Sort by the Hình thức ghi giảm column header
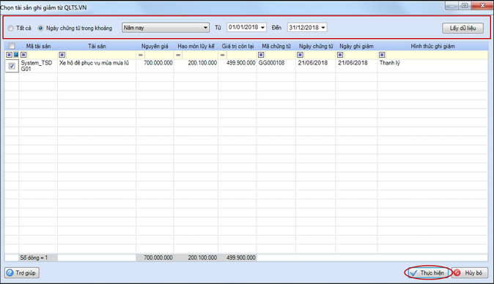Viewport: 494px width, 284px height. (x=433, y=46)
